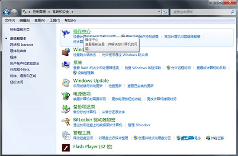This screenshot has height=156, width=238.
Task: Click 更改计算机睡眠时间 link
Action: 161,99
